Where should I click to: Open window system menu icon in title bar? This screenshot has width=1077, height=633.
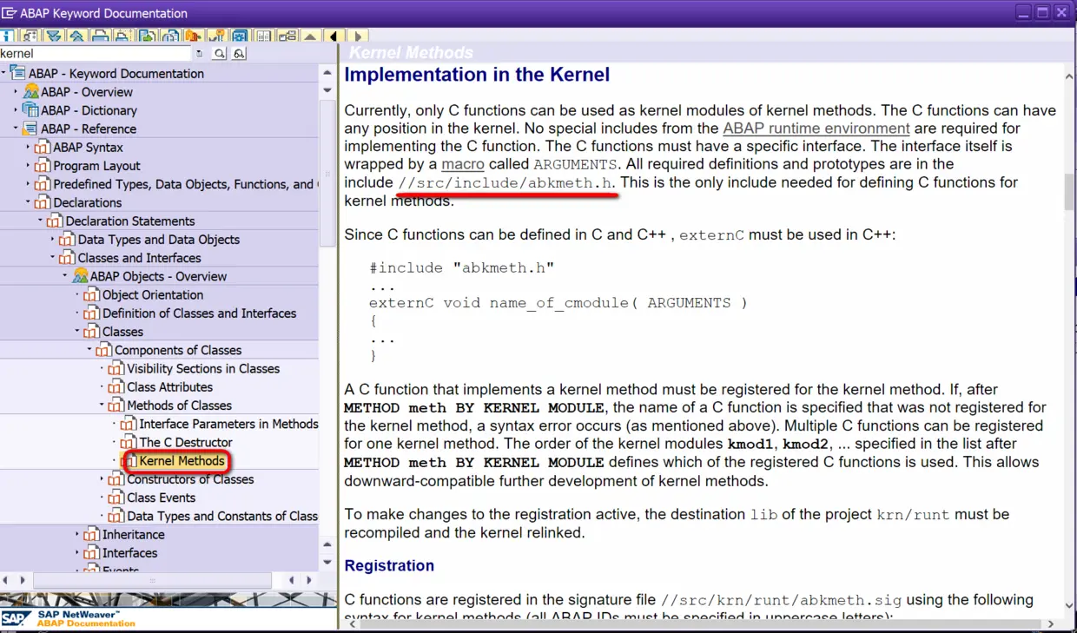(9, 12)
